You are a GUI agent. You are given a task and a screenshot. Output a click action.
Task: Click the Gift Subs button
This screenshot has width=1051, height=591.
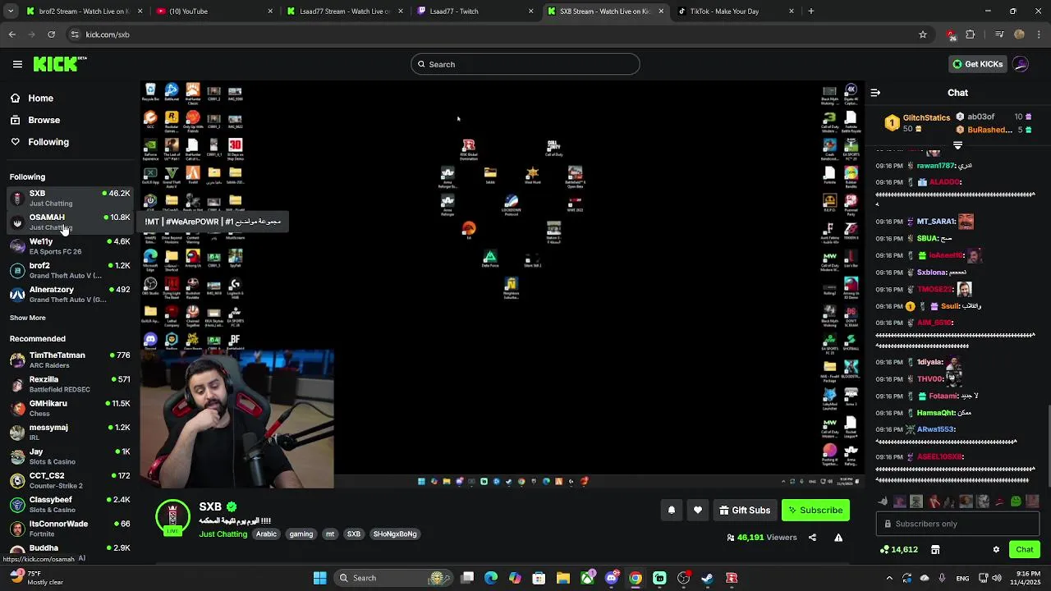(x=745, y=511)
